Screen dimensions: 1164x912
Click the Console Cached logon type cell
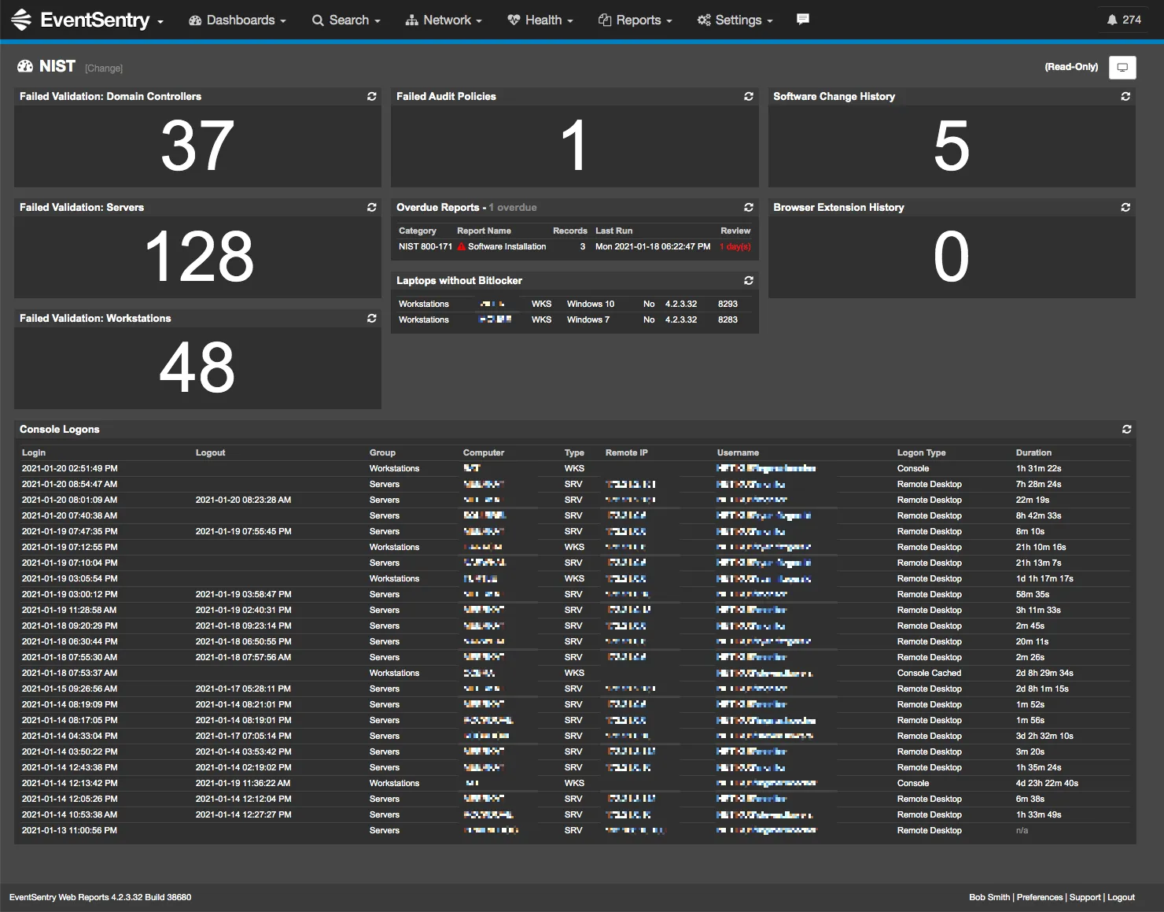click(x=929, y=673)
